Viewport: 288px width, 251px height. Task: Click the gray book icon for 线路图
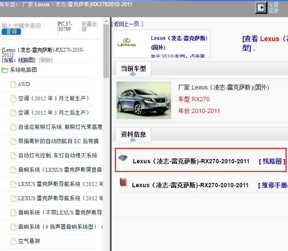123,158
